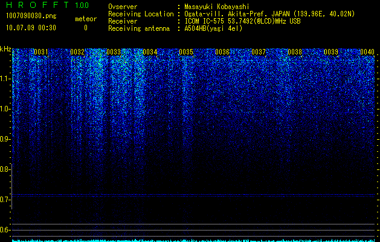Click the 0032 time marker
The width and height of the screenshot is (380, 242).
77,52
